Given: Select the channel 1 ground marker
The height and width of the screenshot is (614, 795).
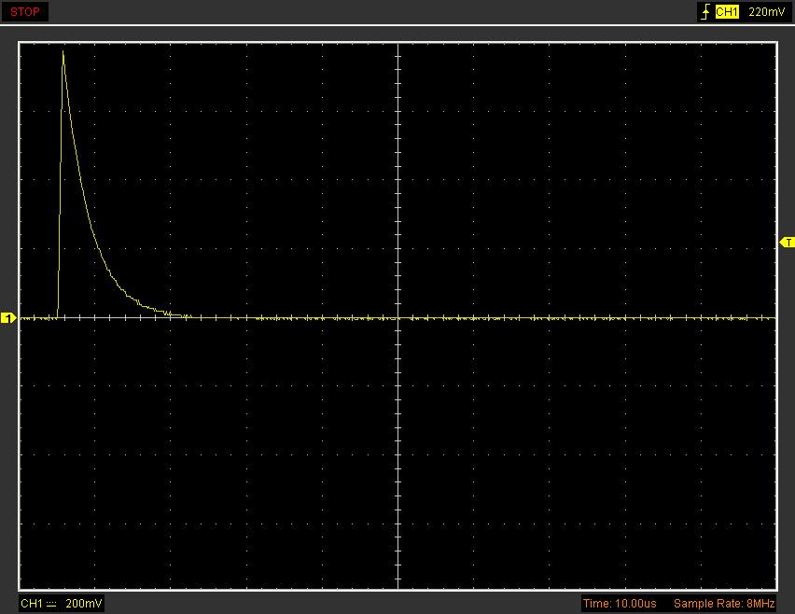Looking at the screenshot, I should click(8, 318).
